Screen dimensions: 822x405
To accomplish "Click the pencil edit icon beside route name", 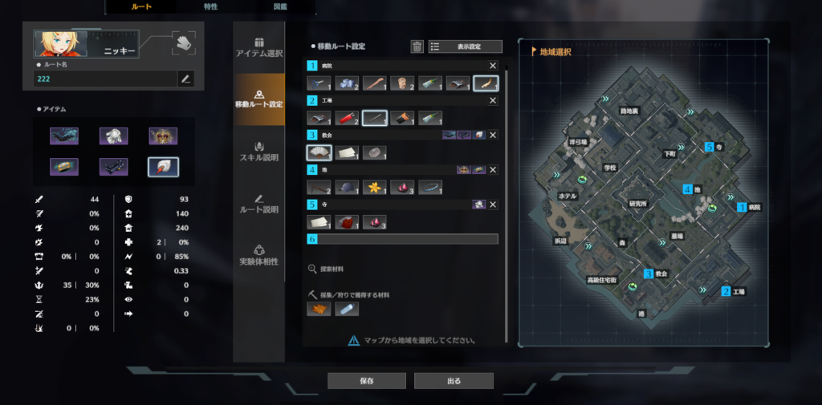I will (185, 79).
